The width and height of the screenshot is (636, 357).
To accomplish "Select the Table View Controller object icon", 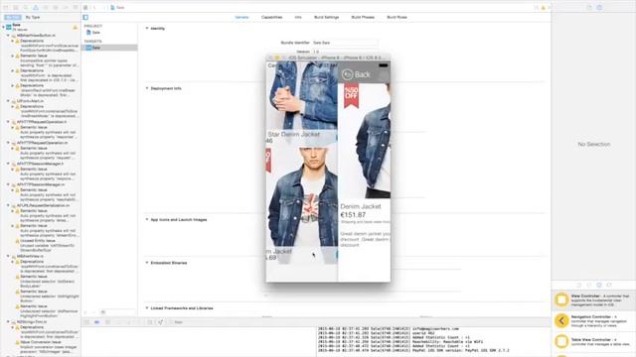I will [x=561, y=341].
